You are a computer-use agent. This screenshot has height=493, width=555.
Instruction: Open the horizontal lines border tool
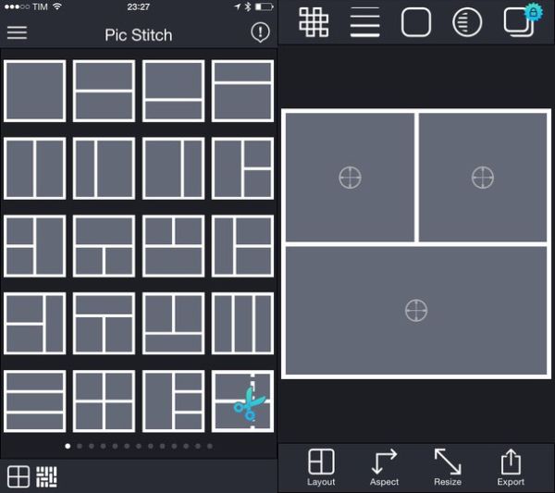click(x=364, y=22)
